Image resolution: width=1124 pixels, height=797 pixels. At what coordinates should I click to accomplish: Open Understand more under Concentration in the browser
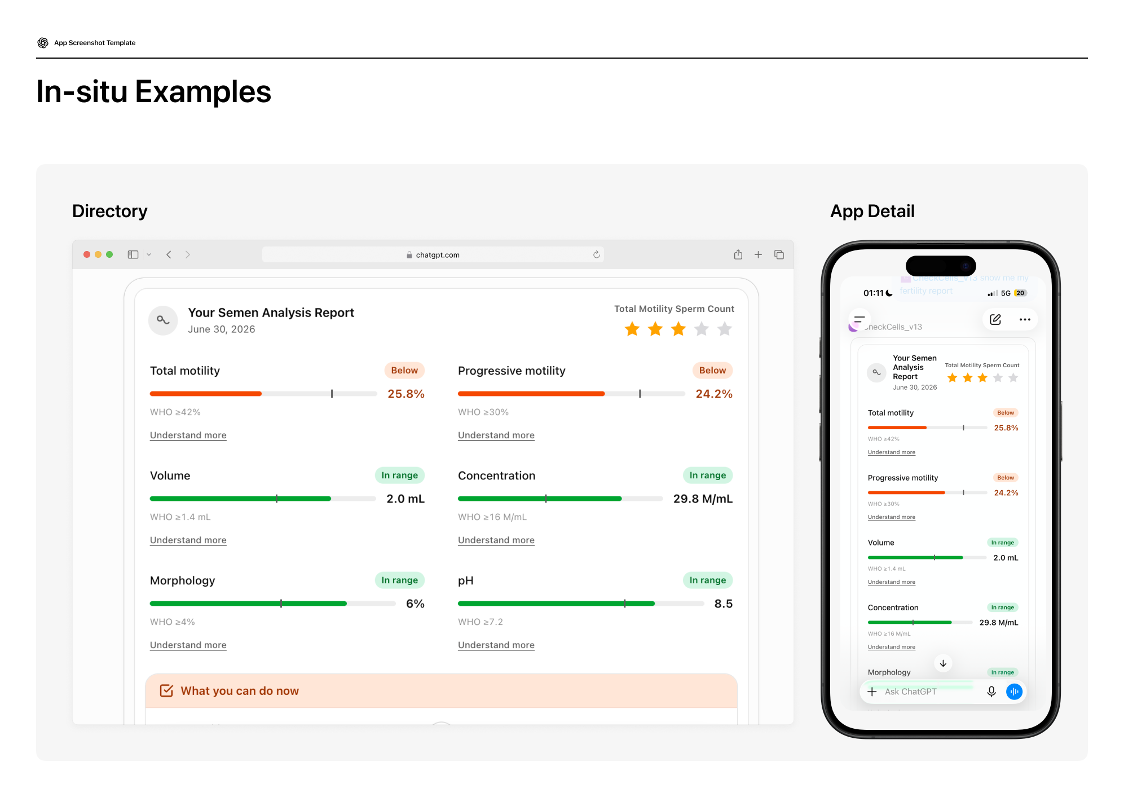(496, 540)
